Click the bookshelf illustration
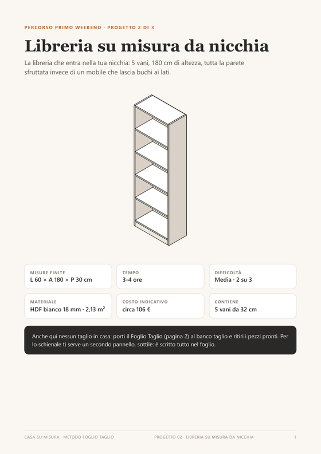 (x=160, y=170)
